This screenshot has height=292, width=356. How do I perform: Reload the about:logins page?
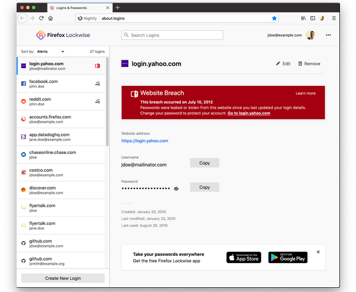pos(42,18)
